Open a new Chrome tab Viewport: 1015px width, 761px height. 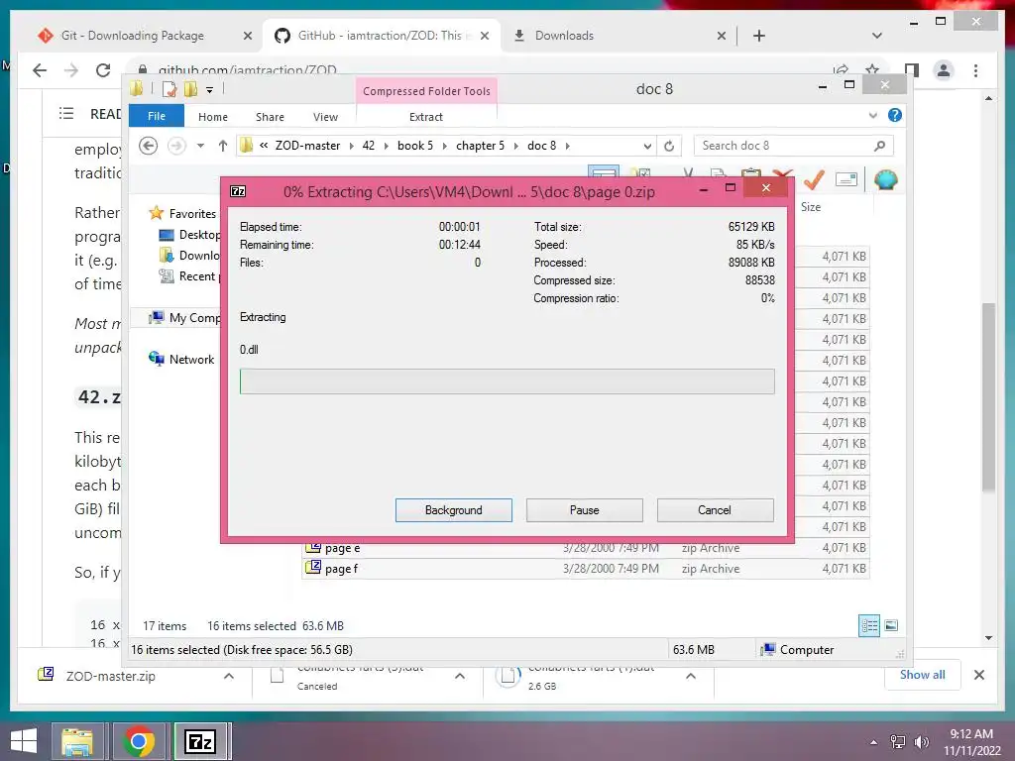click(x=758, y=36)
